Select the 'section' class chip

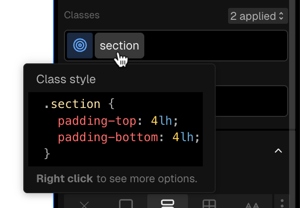120,46
